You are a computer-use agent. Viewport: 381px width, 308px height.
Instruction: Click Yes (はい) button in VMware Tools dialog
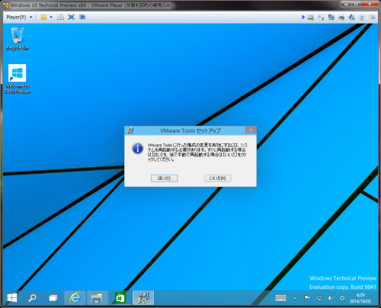pos(164,178)
